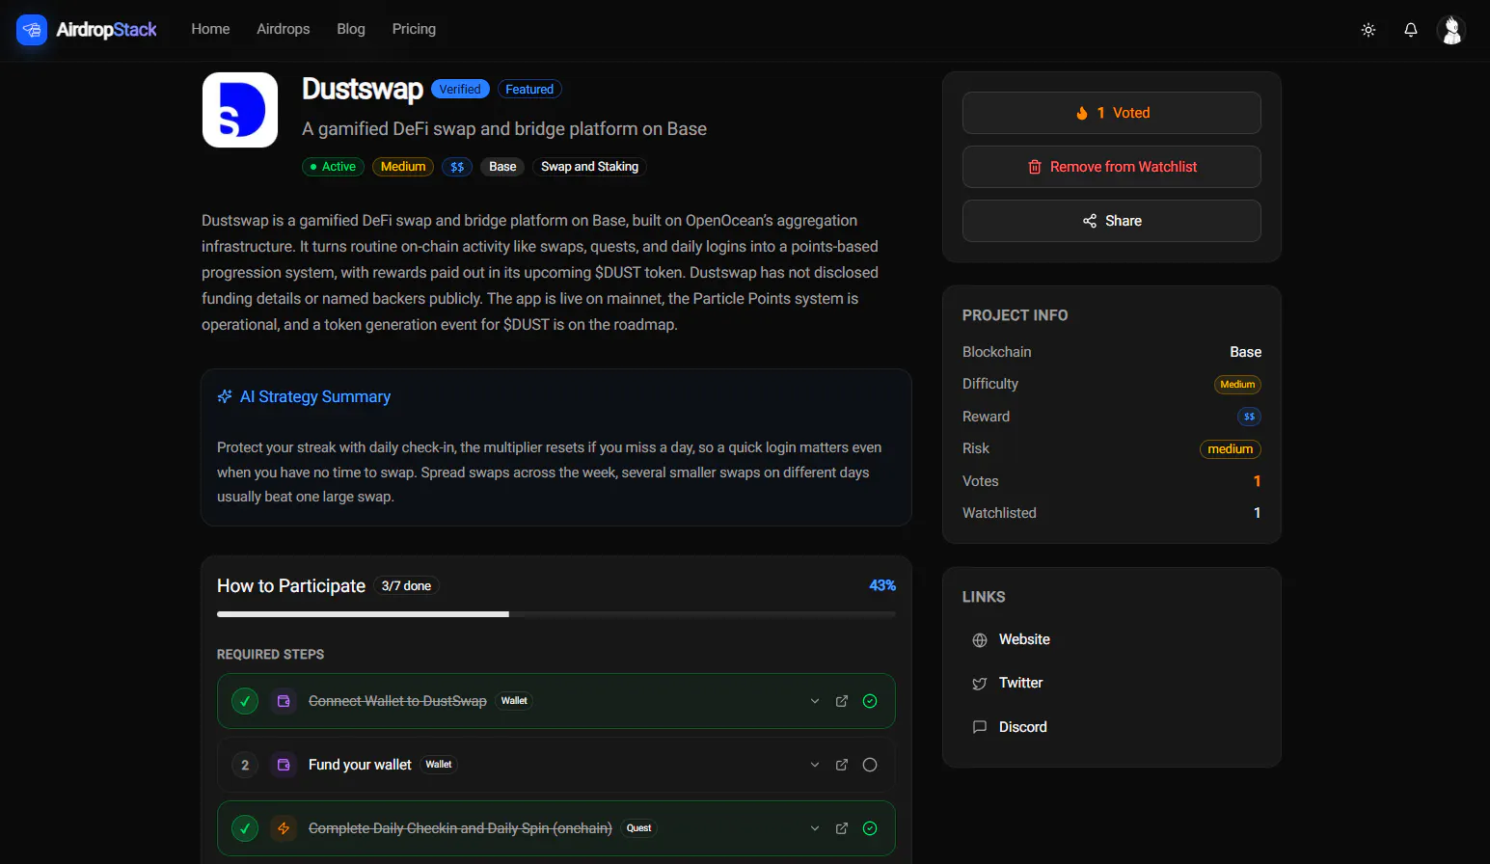Screen dimensions: 1490x864
Task: Expand the Connect Wallet to DustSwap step
Action: point(815,701)
